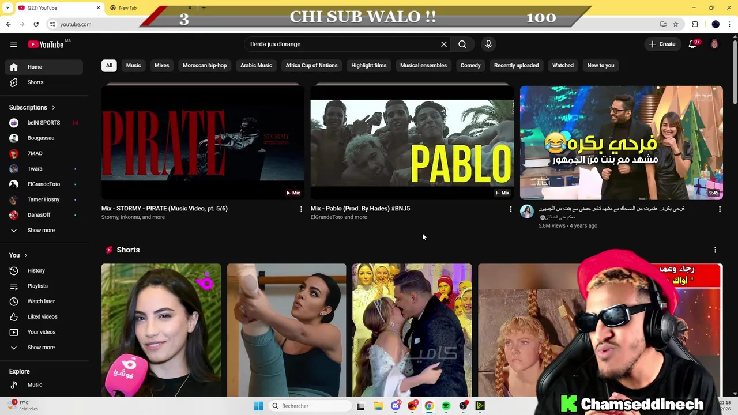
Task: Open the Windows Start menu
Action: click(258, 406)
